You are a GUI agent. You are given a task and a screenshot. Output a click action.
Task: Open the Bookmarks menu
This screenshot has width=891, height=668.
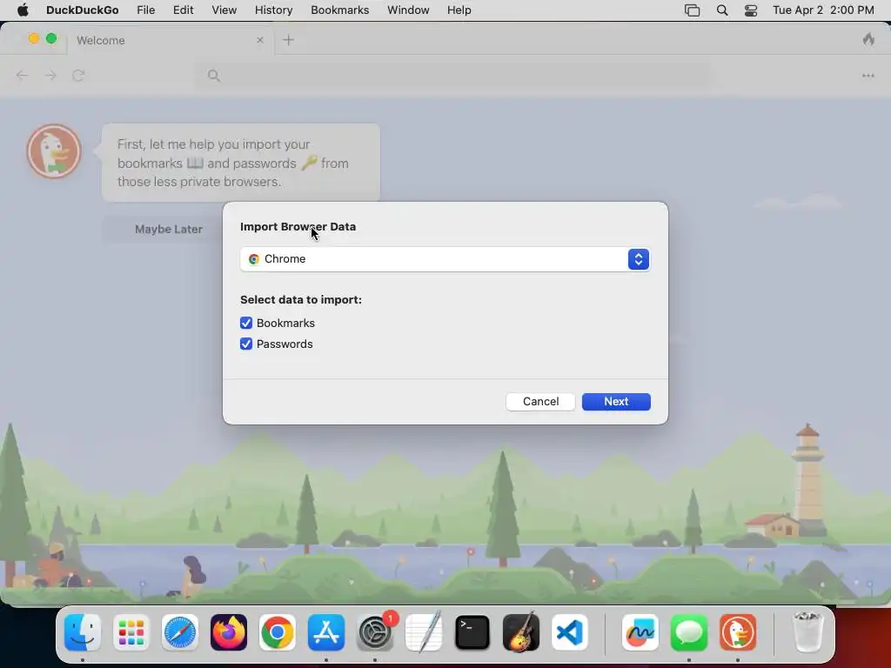click(x=340, y=10)
